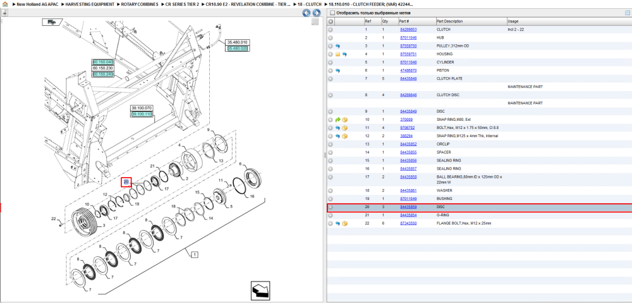The image size is (632, 303).
Task: Click blue arrow on BOLT Hex M12 row
Action: point(337,128)
